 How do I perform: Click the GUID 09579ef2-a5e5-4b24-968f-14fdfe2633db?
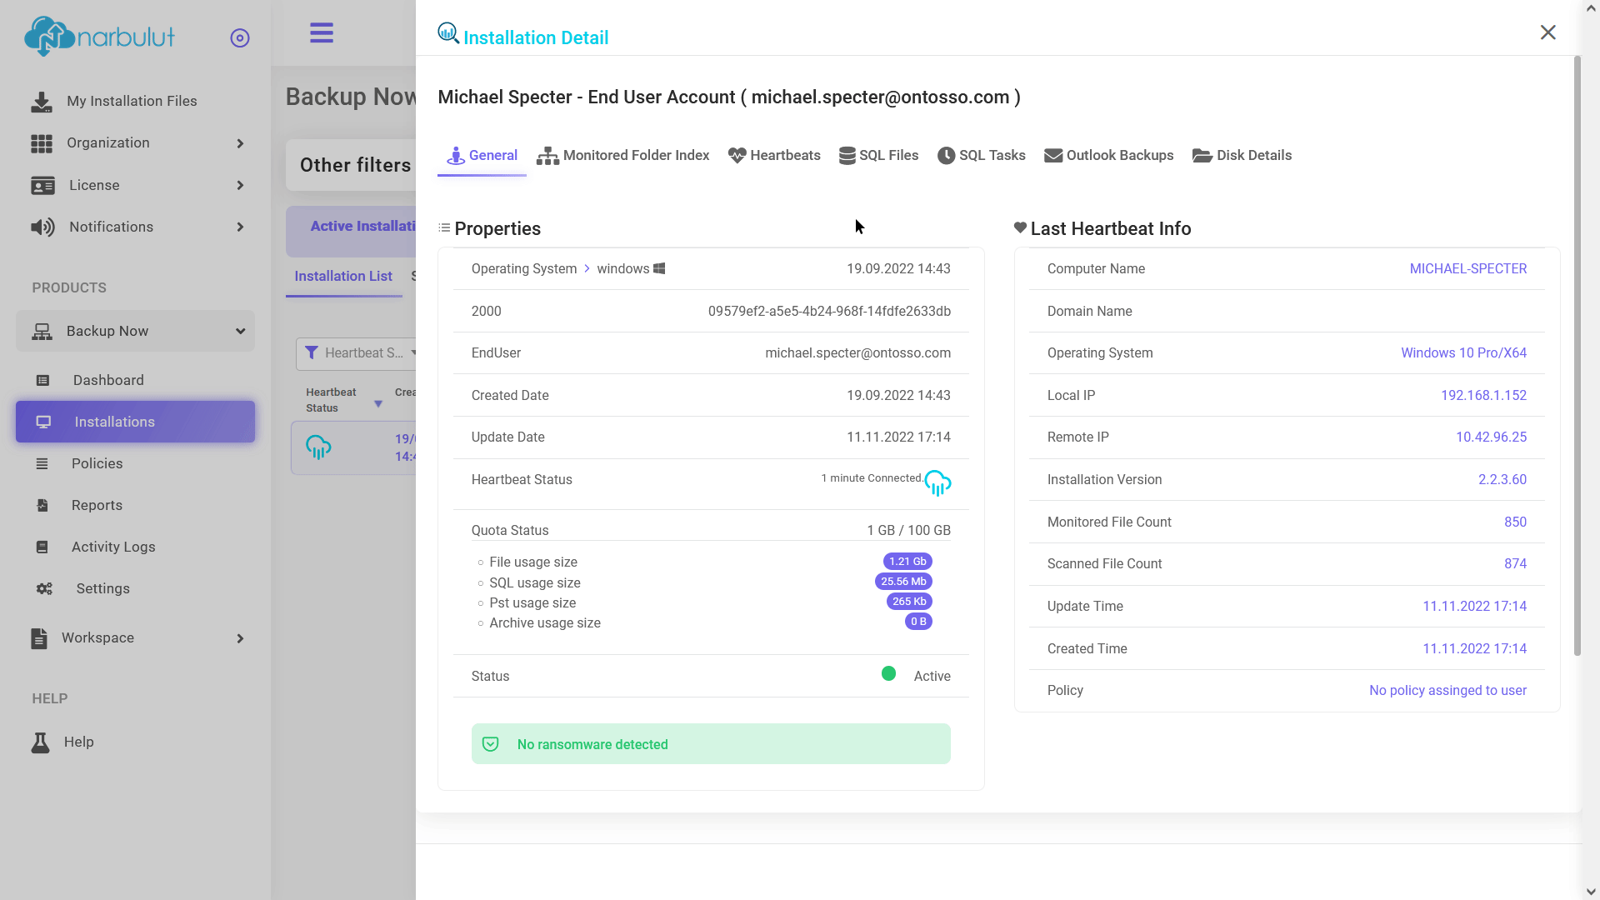pyautogui.click(x=829, y=311)
